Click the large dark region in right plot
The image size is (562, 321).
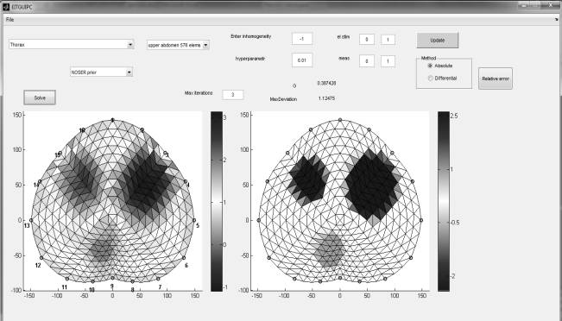(x=373, y=185)
